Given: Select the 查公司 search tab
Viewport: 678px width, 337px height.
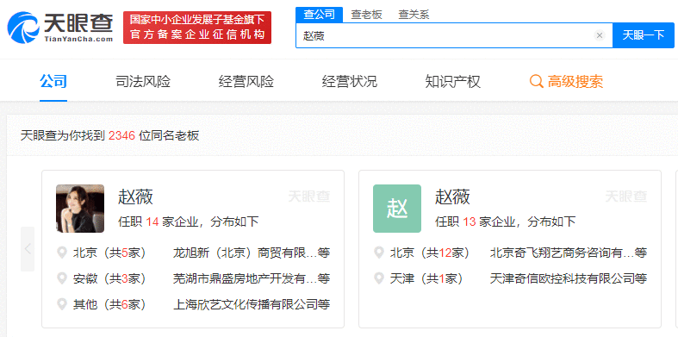Looking at the screenshot, I should (x=319, y=15).
